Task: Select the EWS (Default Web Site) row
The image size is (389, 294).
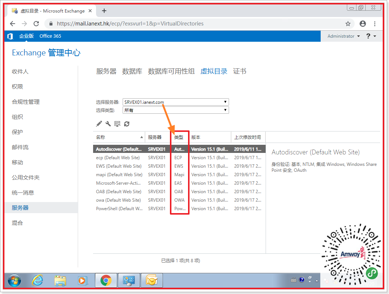Action: click(179, 166)
